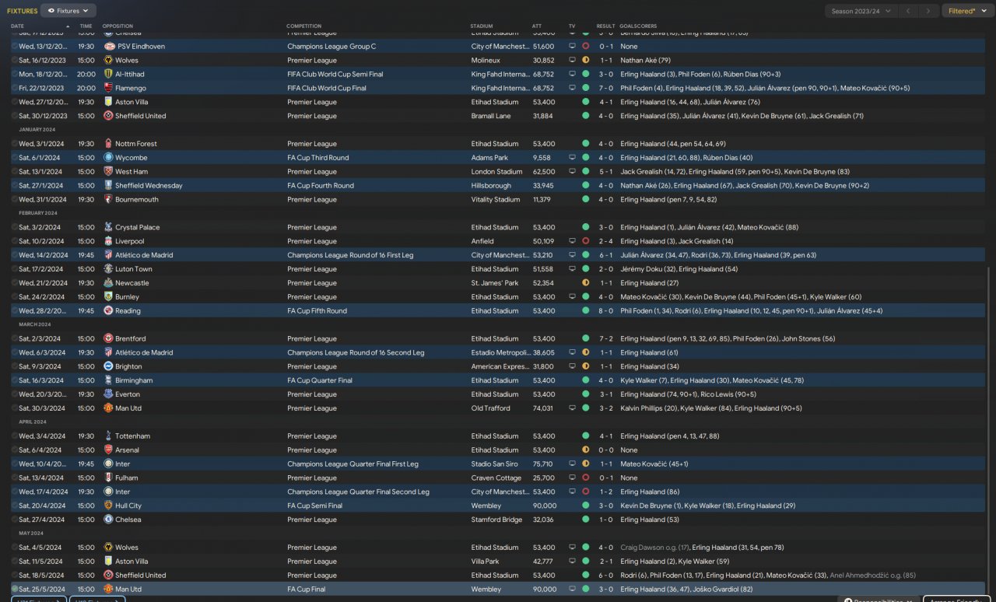Click the PSV Eindhoven club badge
The height and width of the screenshot is (602, 996).
click(109, 47)
